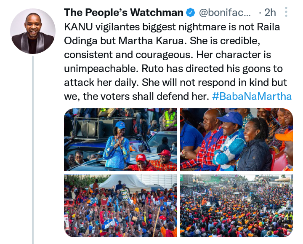The height and width of the screenshot is (244, 303).
Task: Click "Martha Karua" in the tweet text
Action: coord(153,41)
